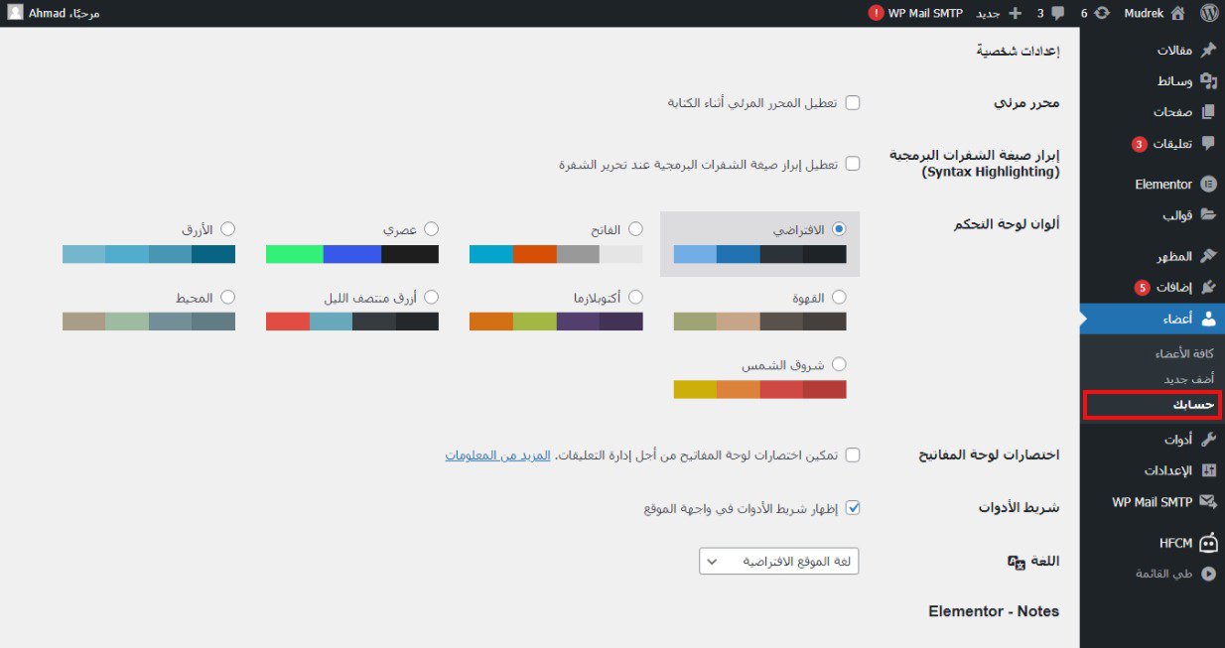Click the user icon next to أعضاء
Viewport: 1225px width, 648px height.
coord(1208,319)
